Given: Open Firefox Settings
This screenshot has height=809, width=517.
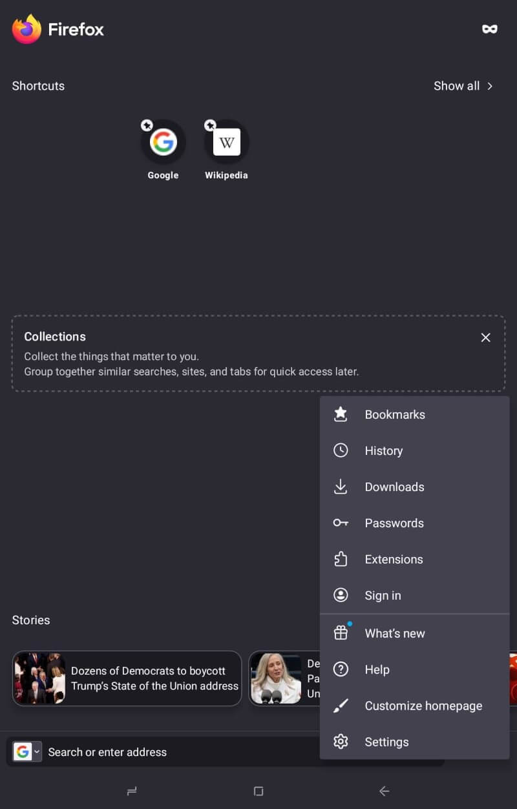Looking at the screenshot, I should point(386,742).
